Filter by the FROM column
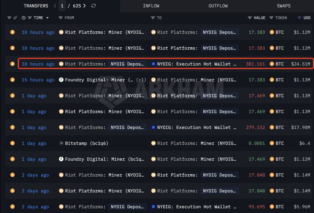314x213 pixels. pos(60,18)
